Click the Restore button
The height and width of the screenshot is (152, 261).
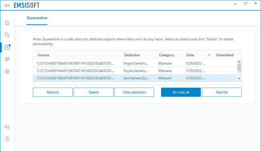coord(53,92)
